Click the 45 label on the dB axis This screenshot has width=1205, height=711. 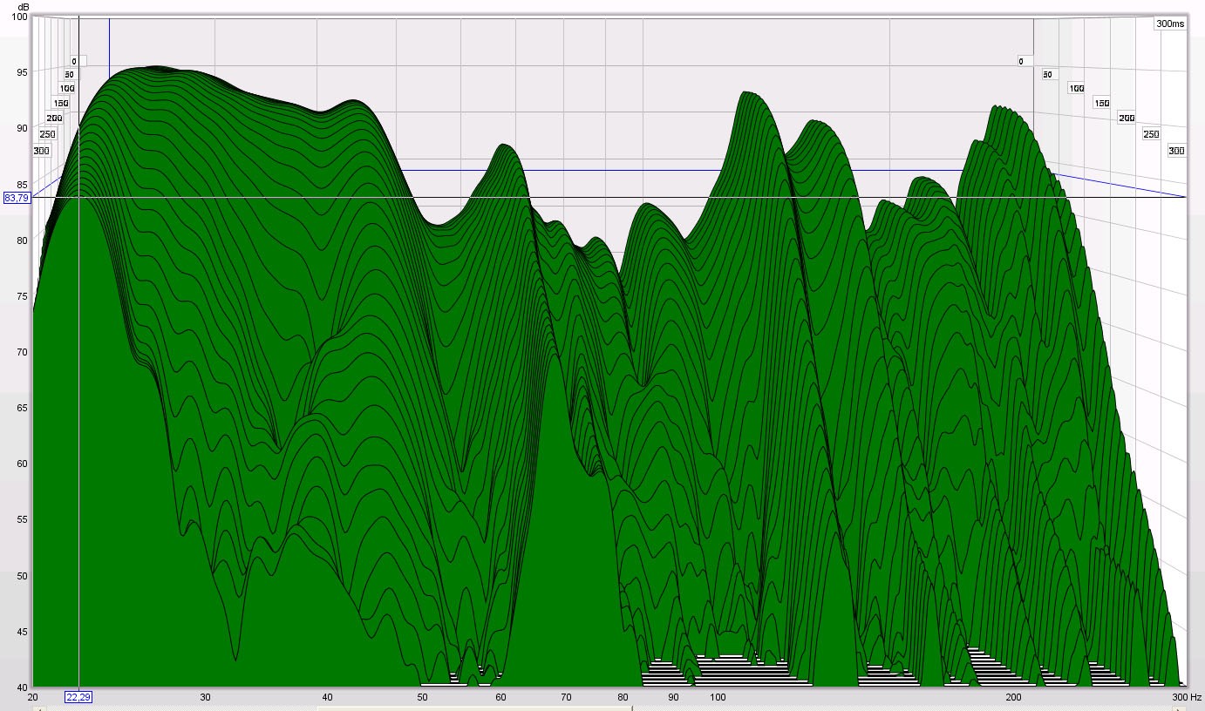point(23,632)
